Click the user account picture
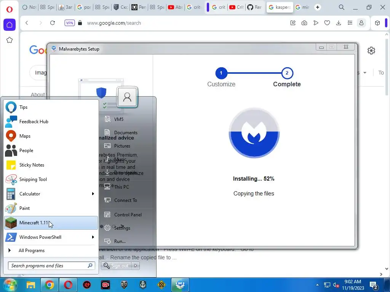The image size is (390, 292). point(127,97)
